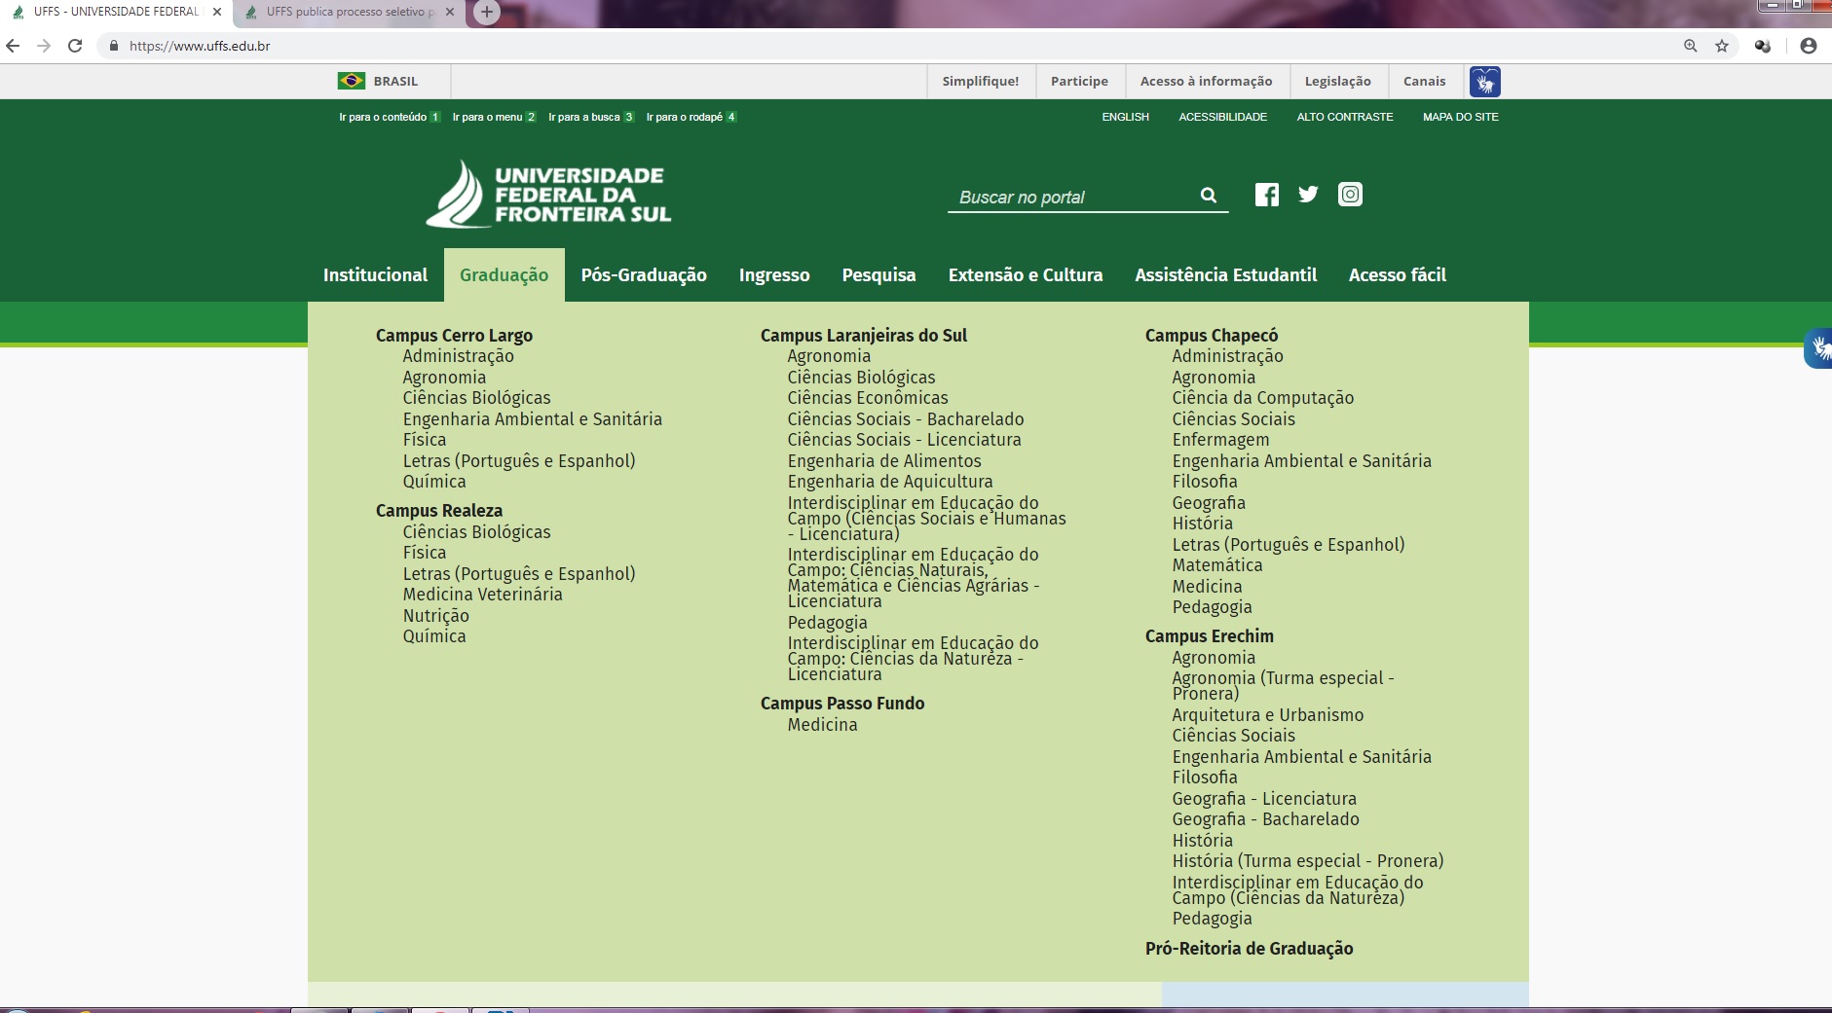Click the Simplifique! link
1832x1013 pixels.
[x=980, y=82]
